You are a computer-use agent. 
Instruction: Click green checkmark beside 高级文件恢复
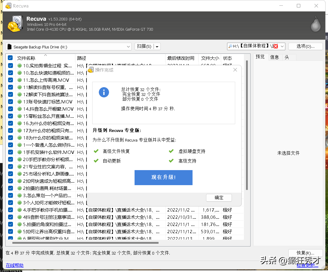click(x=96, y=151)
